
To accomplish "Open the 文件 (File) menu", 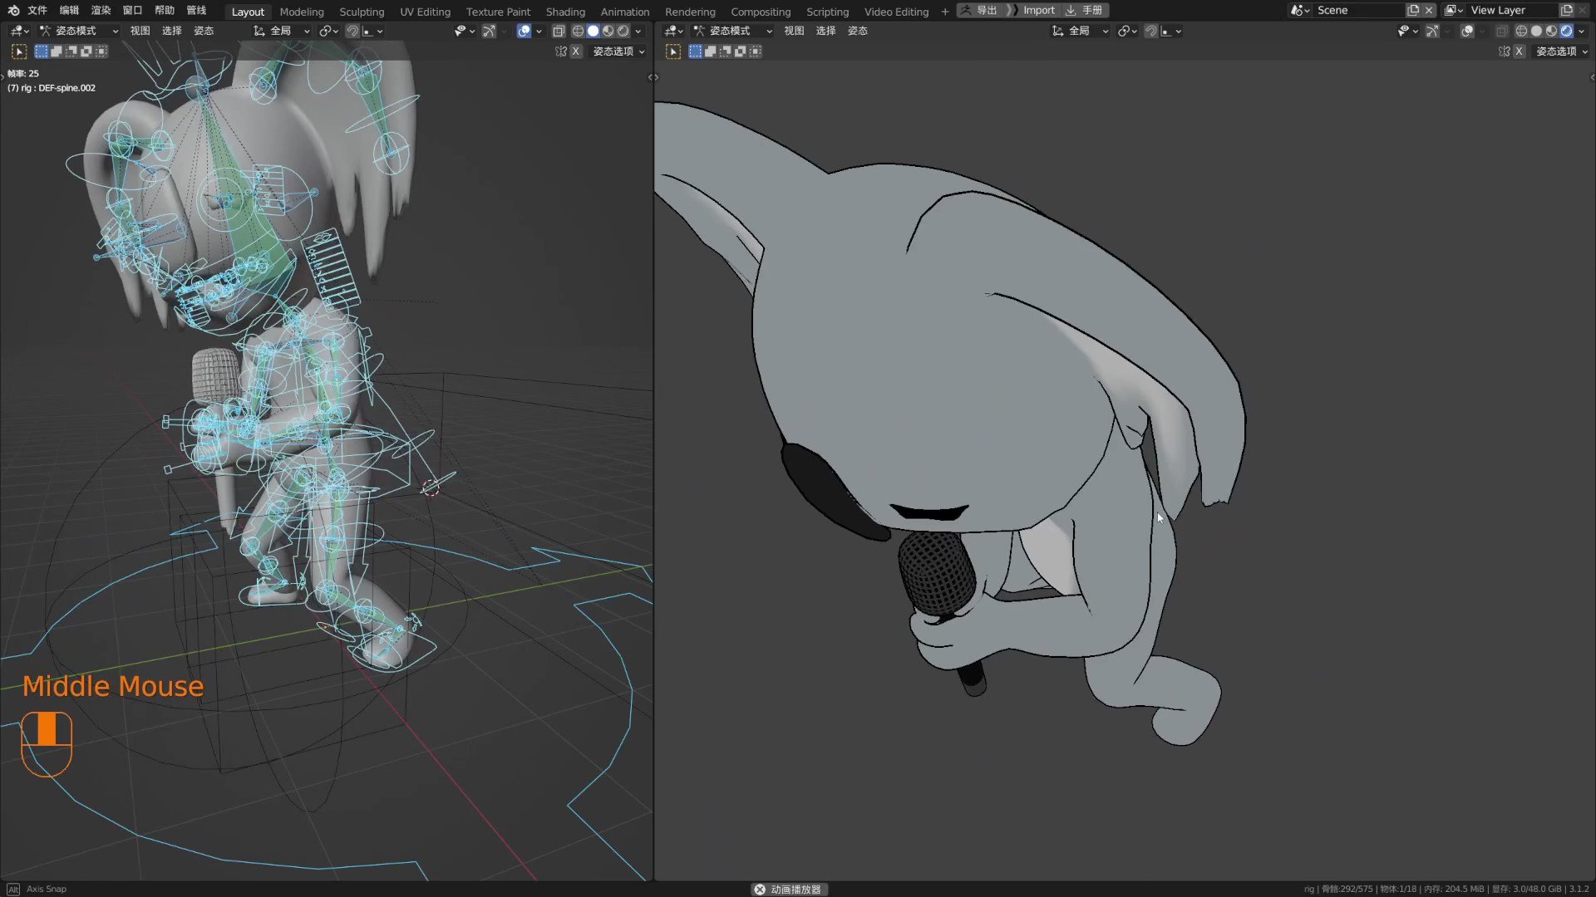I will (37, 10).
